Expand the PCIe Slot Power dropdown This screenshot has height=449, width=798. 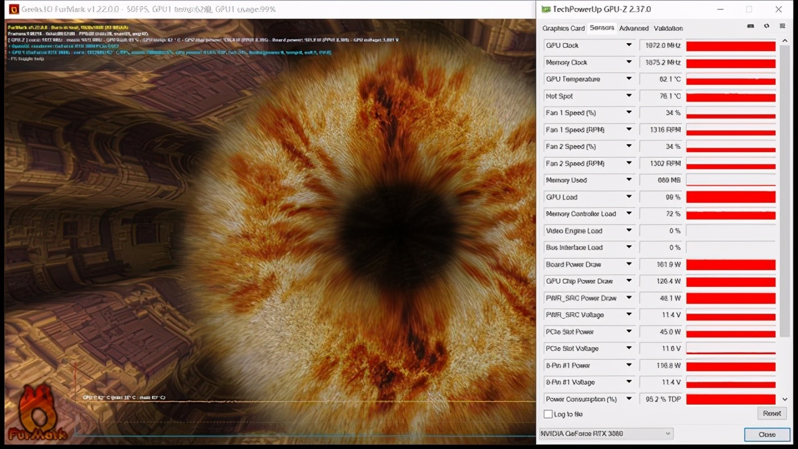(629, 332)
